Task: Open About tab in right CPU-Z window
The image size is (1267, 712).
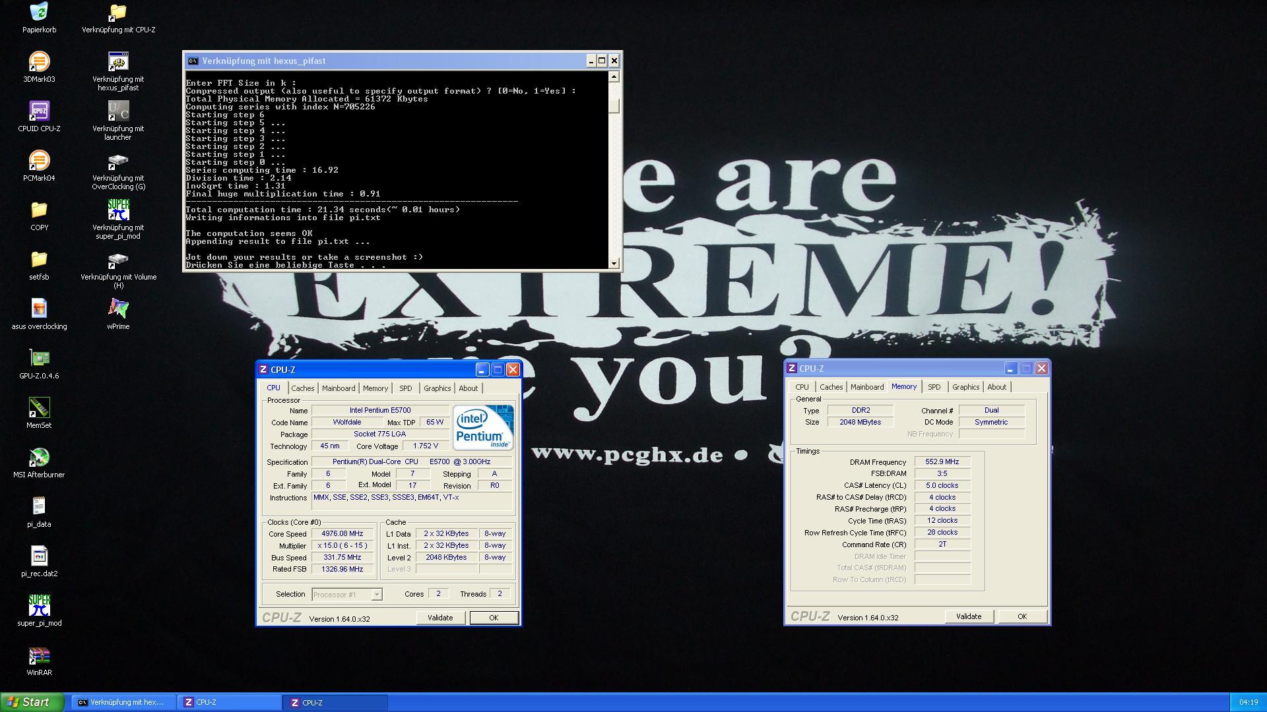Action: (x=997, y=387)
